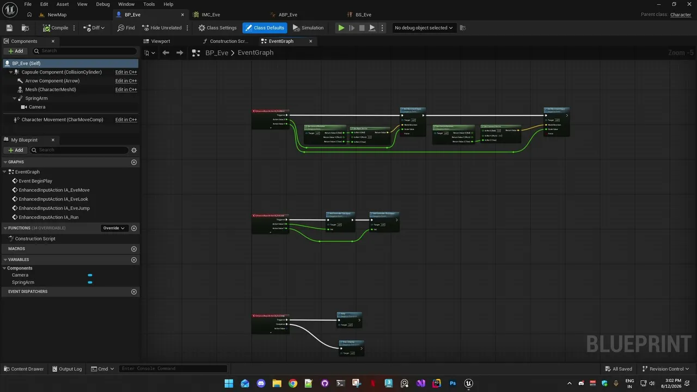Add a new macro
The image size is (697, 392).
coord(134,249)
